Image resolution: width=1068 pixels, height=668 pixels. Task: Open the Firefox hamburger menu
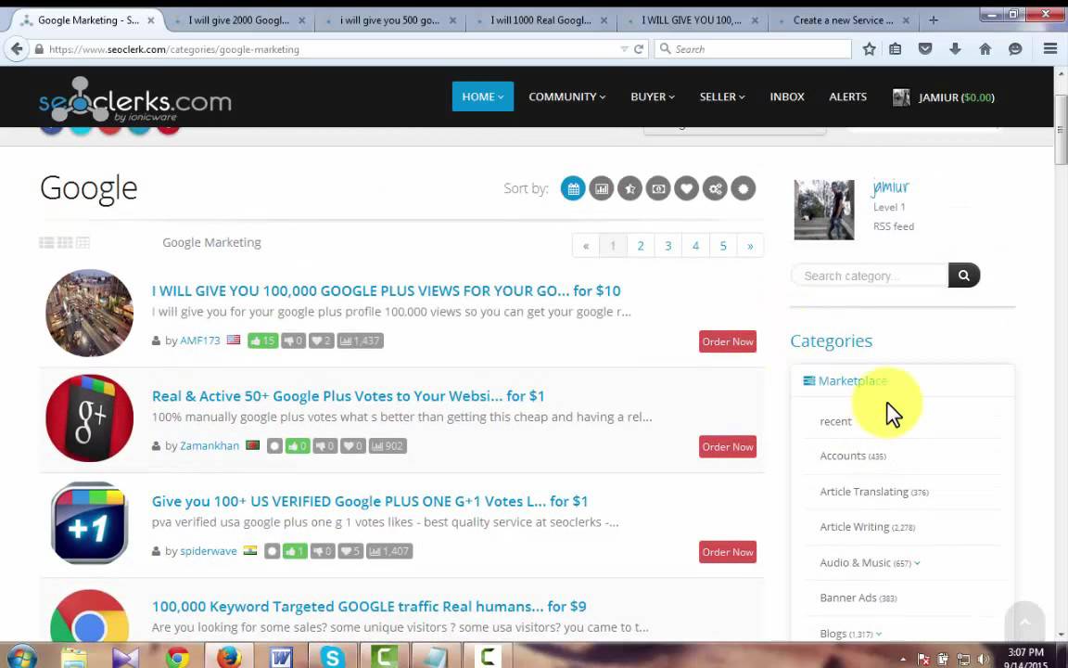coord(1049,49)
